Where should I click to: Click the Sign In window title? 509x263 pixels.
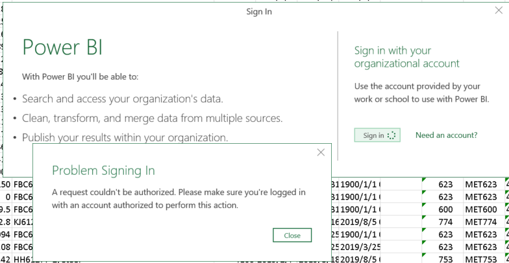coord(259,12)
